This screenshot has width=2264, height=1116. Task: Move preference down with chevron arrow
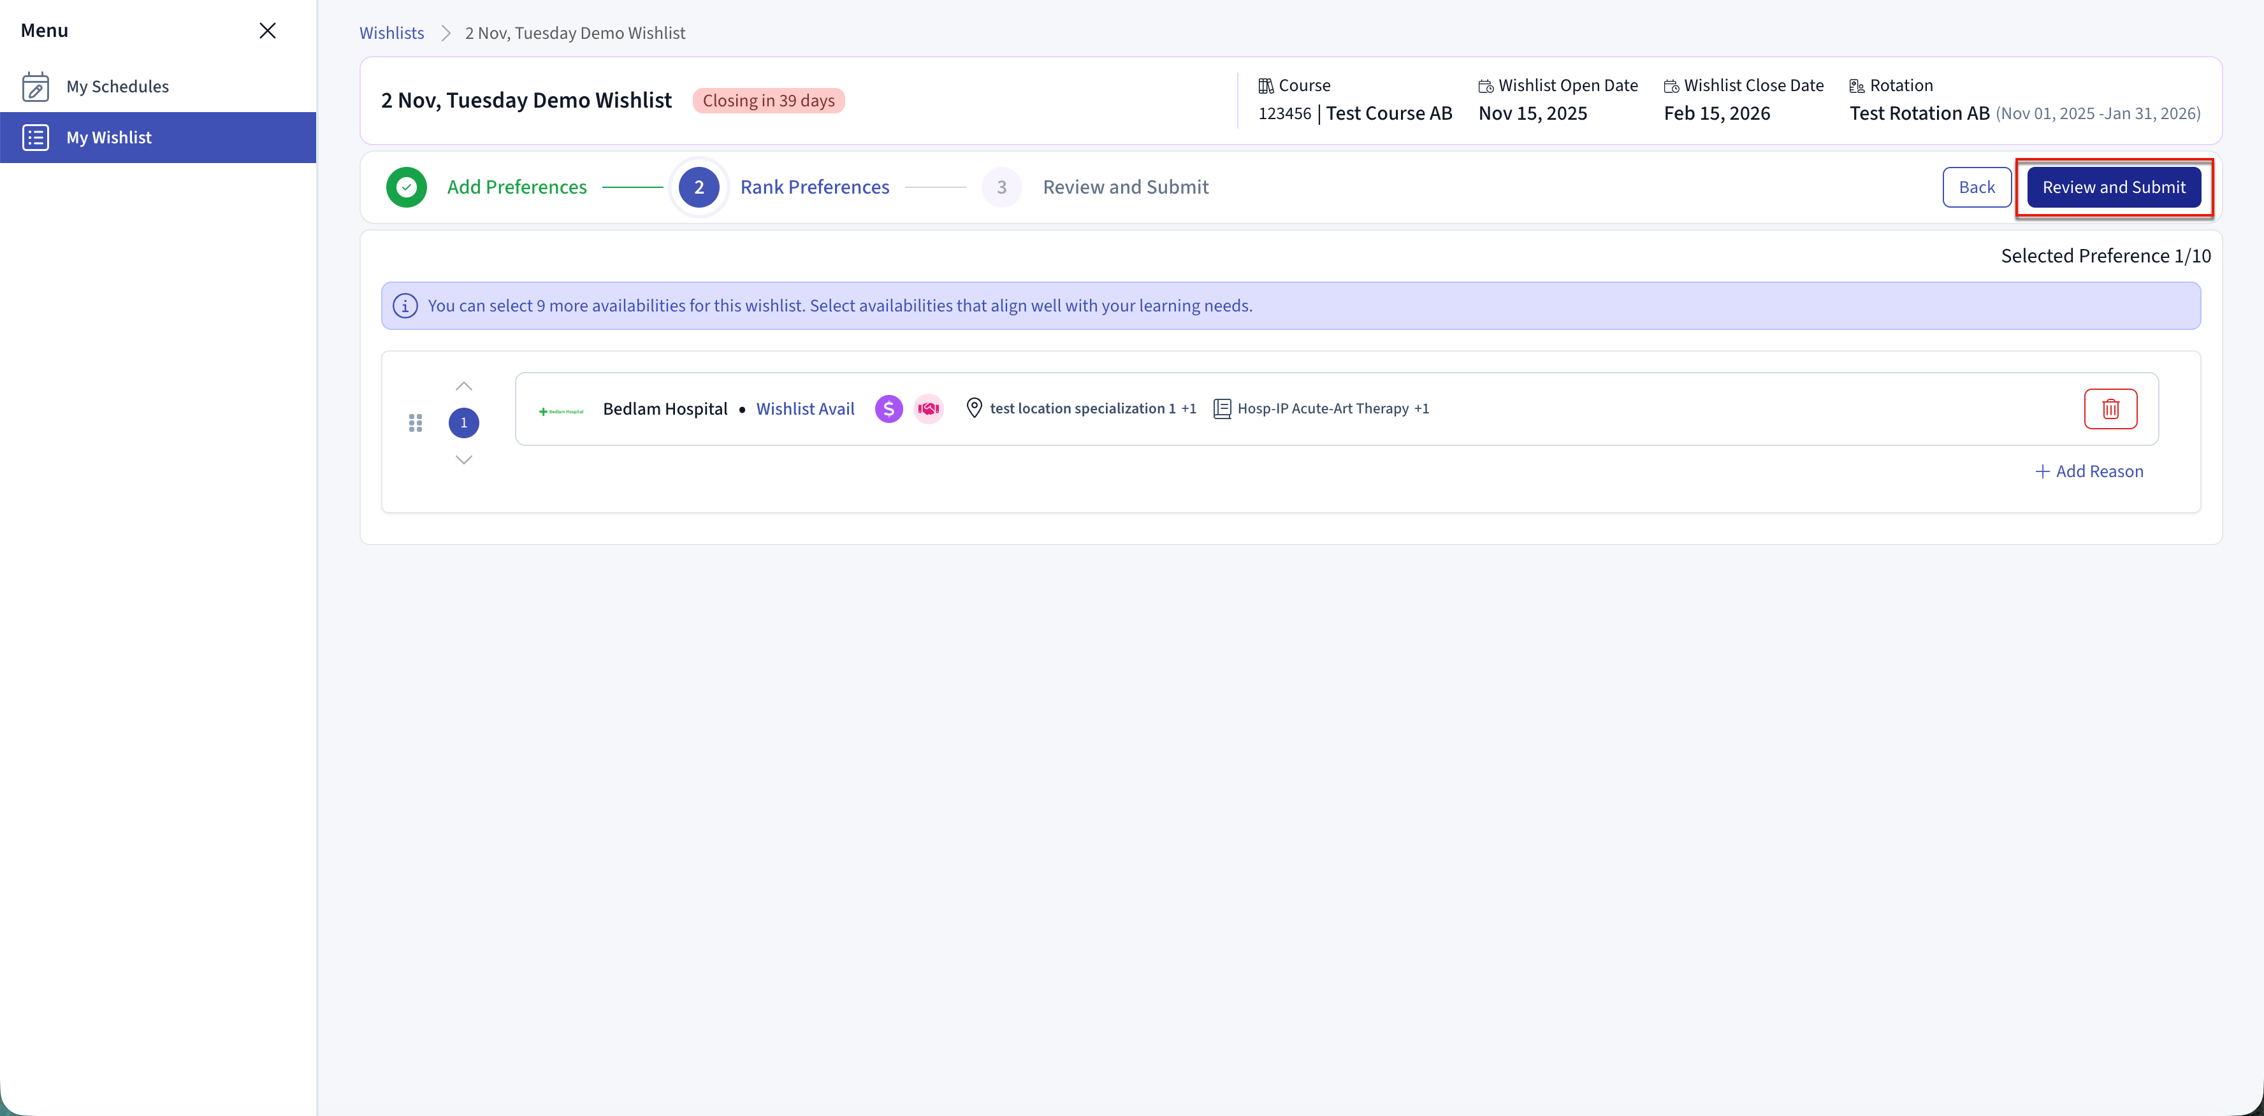point(464,460)
